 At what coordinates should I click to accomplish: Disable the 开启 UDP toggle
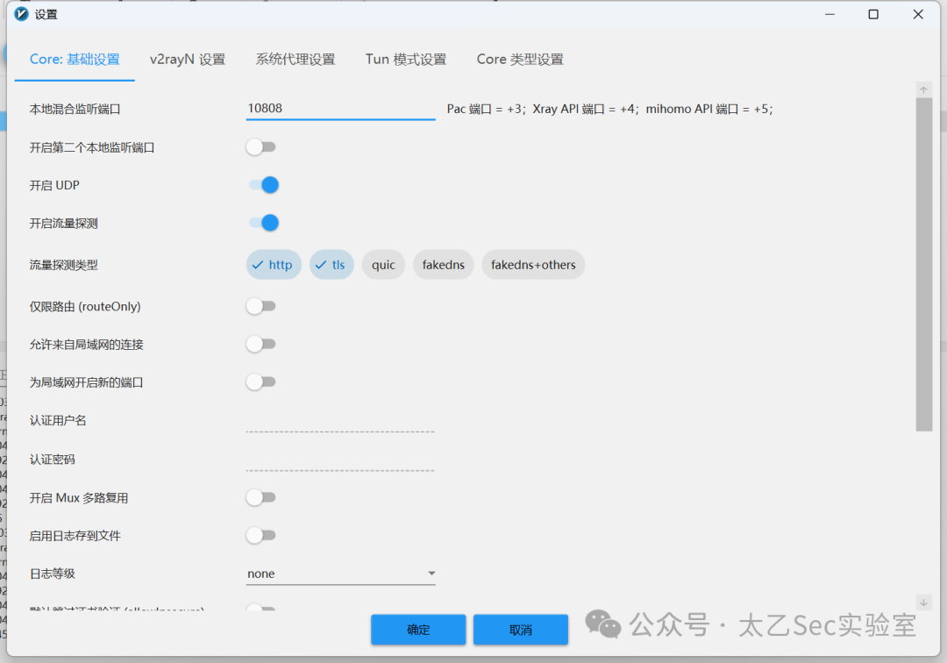[261, 184]
